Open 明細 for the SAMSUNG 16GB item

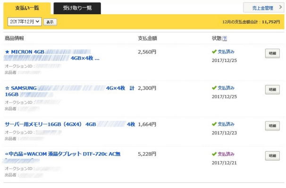(272, 90)
